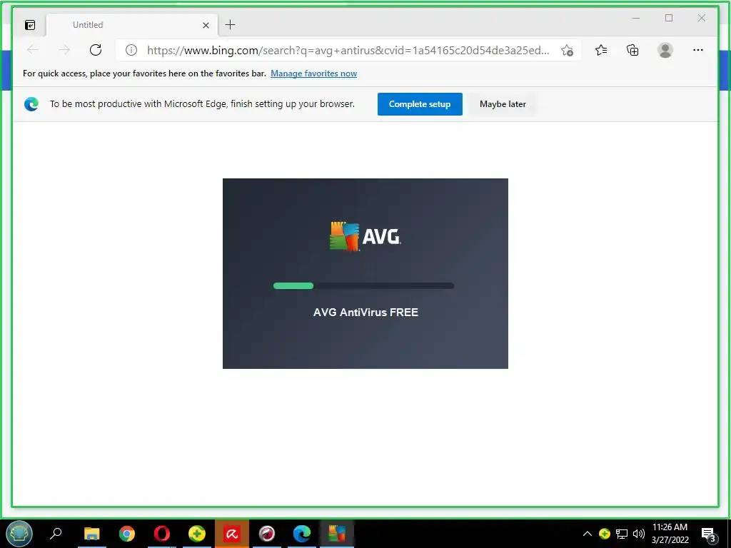Open volume control tray icon

click(639, 534)
